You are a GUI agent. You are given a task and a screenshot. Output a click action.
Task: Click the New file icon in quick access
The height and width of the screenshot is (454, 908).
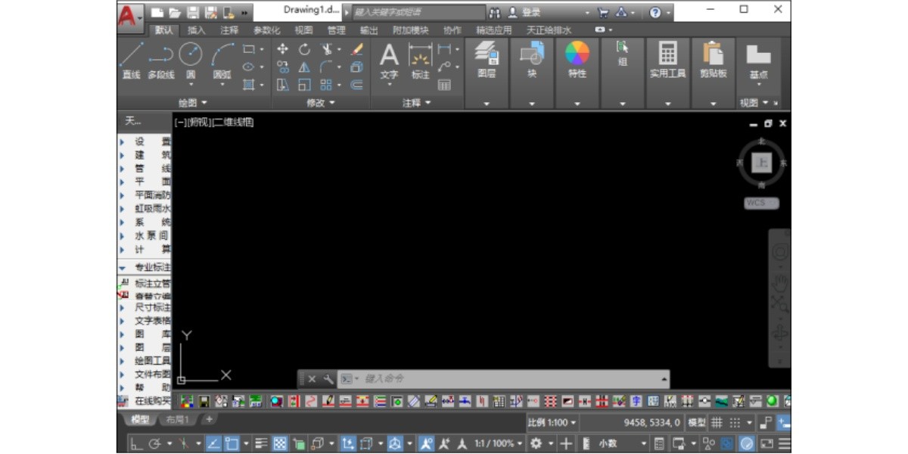pyautogui.click(x=157, y=12)
